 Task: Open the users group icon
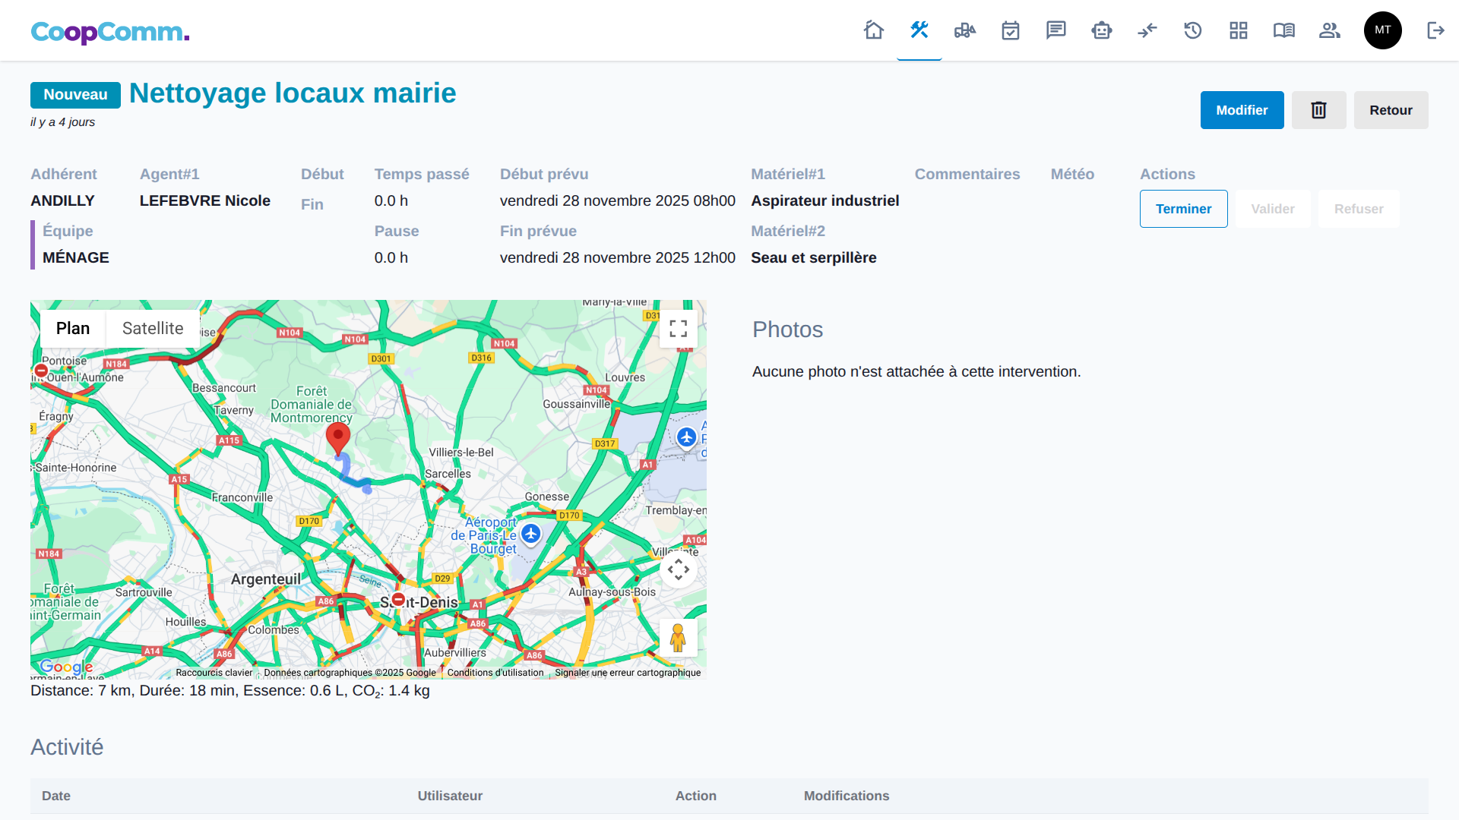click(1330, 30)
